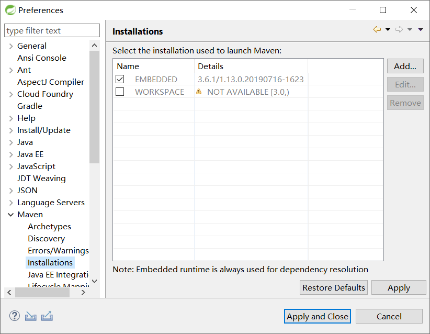Viewport: 430px width, 334px height.
Task: Click the Details column header
Action: click(x=251, y=66)
